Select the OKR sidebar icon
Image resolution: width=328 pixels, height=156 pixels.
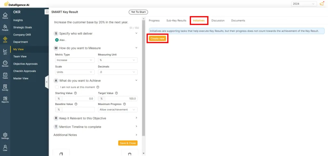5,39
